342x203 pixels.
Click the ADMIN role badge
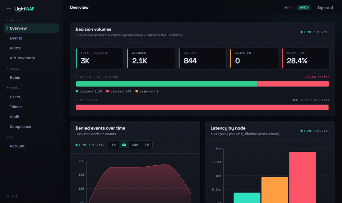(304, 7)
